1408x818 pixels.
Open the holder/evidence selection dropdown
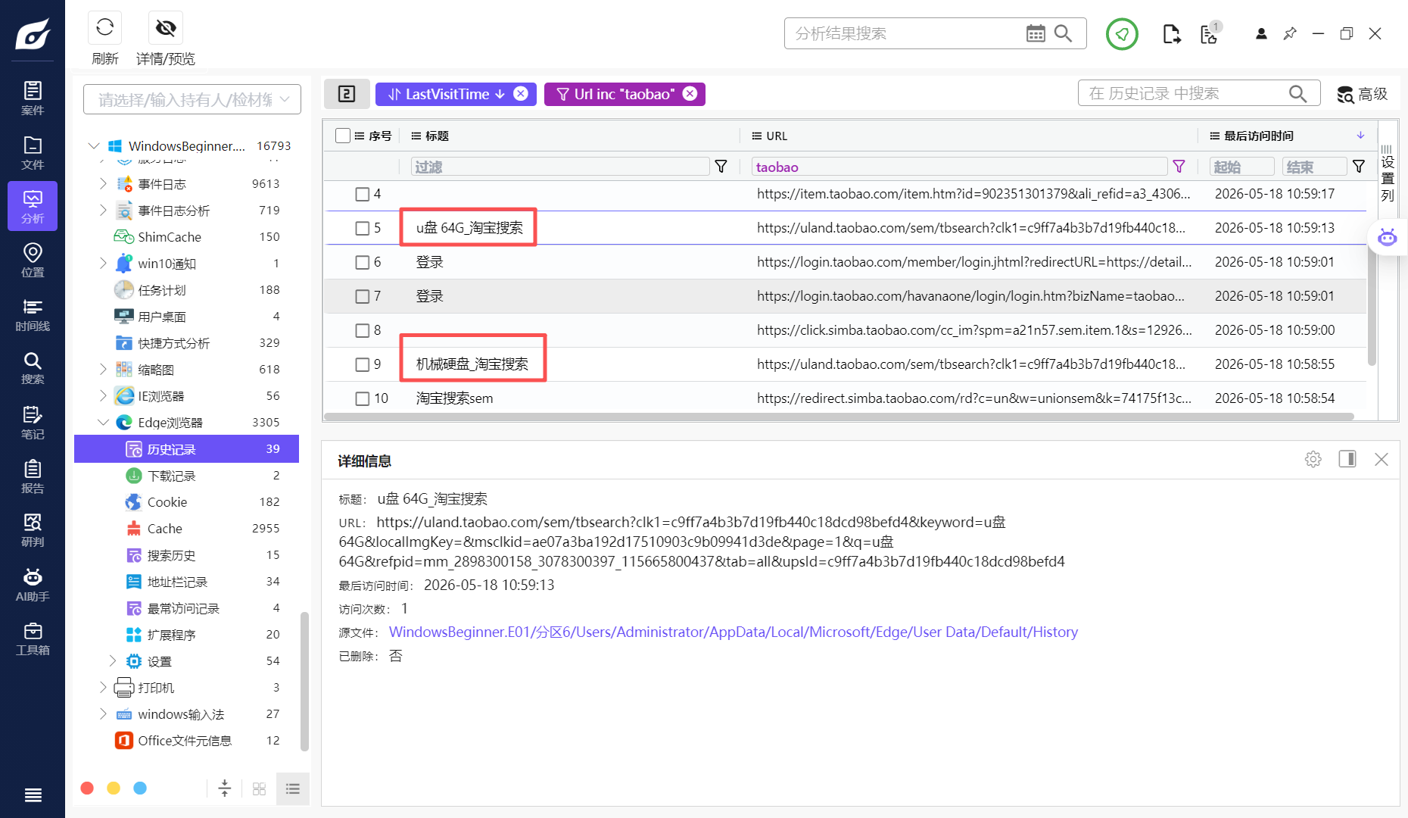(x=192, y=99)
